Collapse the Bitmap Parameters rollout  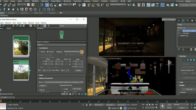[x=46, y=78]
